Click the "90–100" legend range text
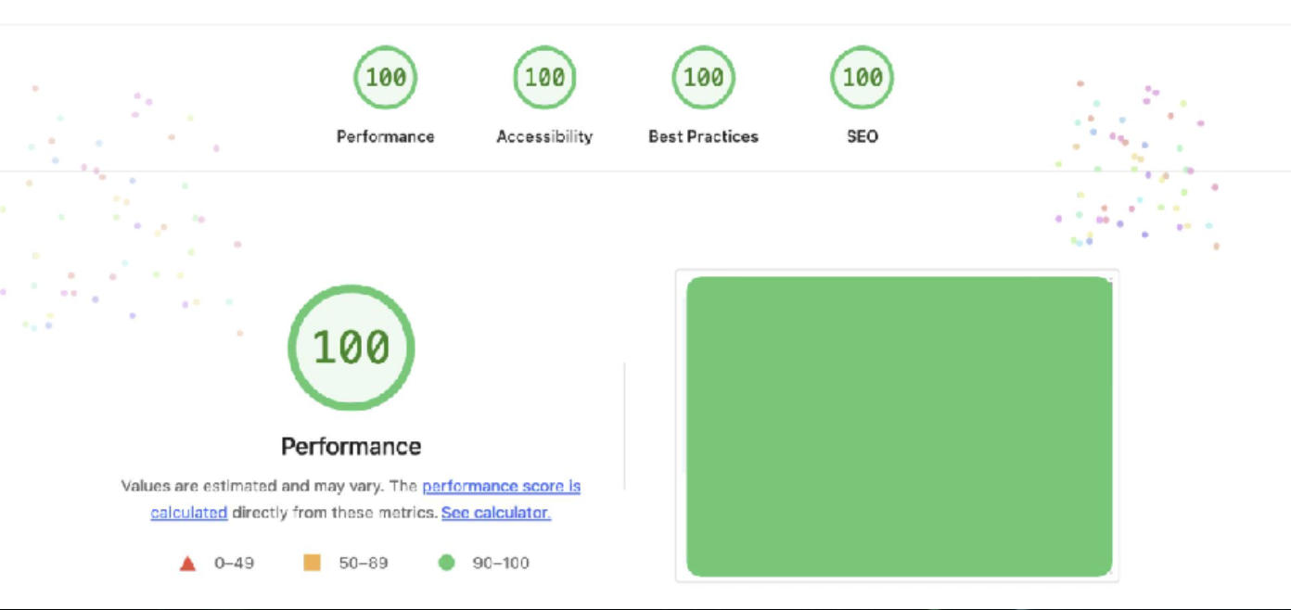 [x=501, y=563]
